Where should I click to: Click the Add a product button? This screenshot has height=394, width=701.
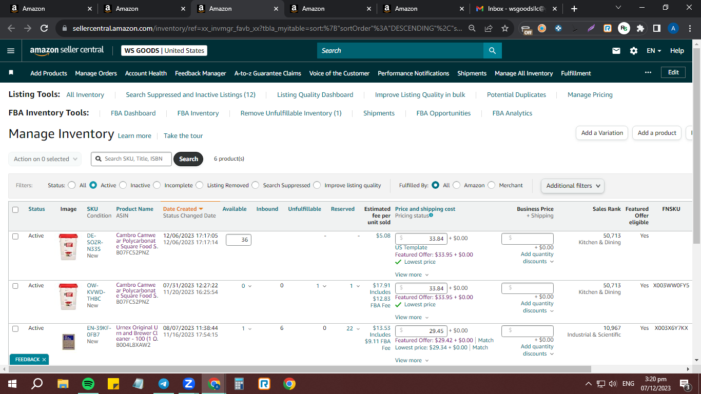tap(657, 133)
